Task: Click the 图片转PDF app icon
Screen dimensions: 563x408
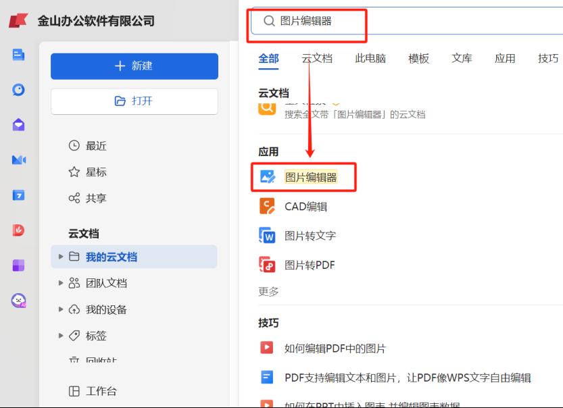Action: point(267,265)
